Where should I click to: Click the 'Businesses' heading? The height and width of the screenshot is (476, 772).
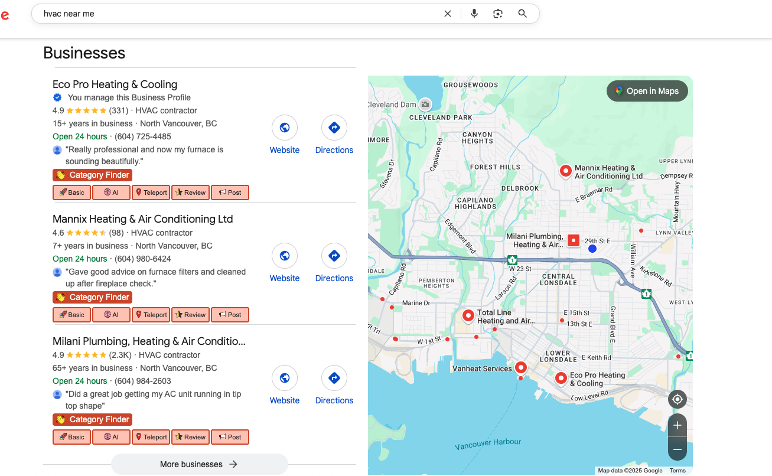coord(84,53)
